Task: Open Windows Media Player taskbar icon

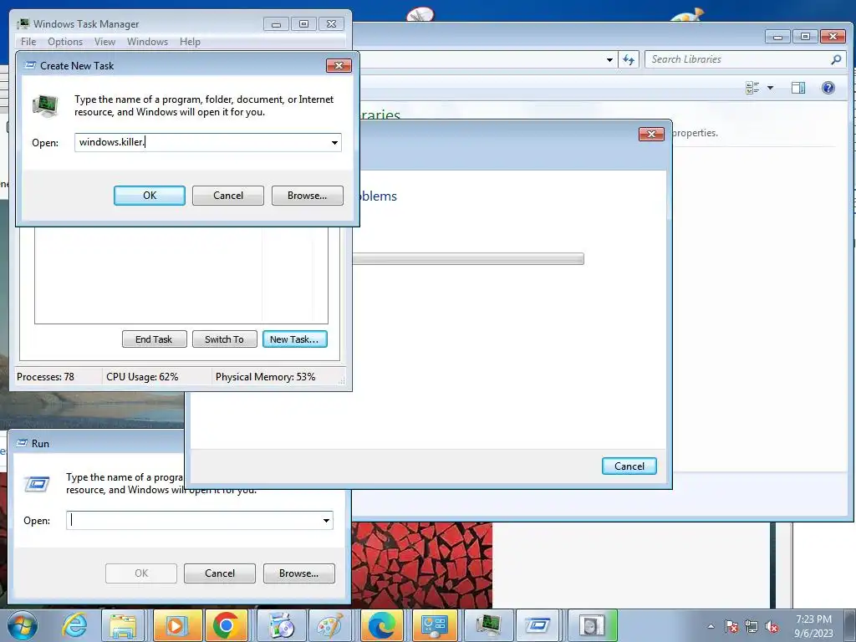Action: (x=176, y=625)
